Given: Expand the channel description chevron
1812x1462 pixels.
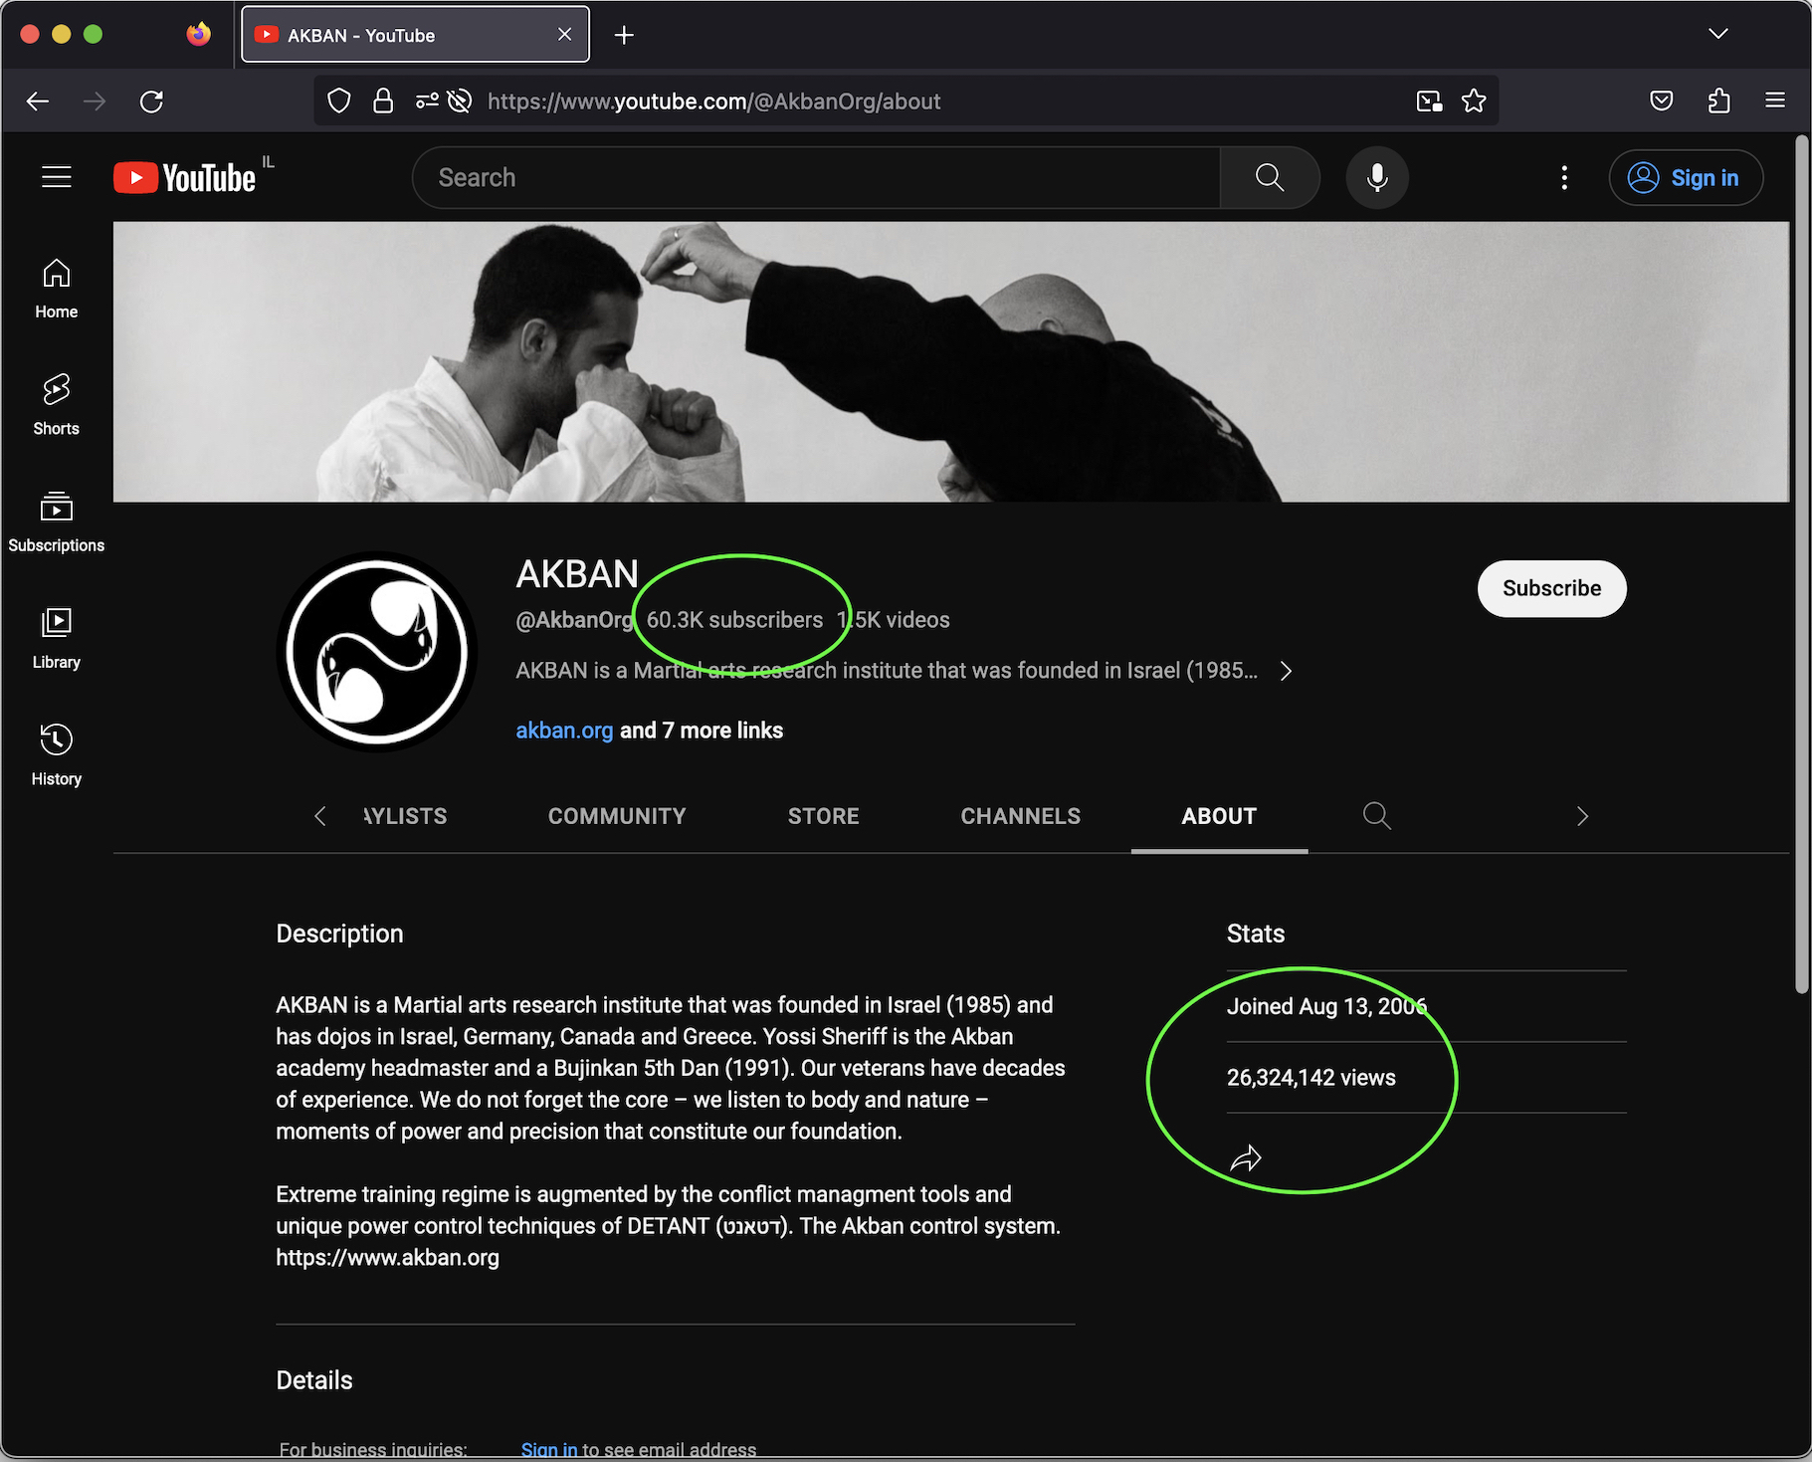Looking at the screenshot, I should (x=1286, y=671).
